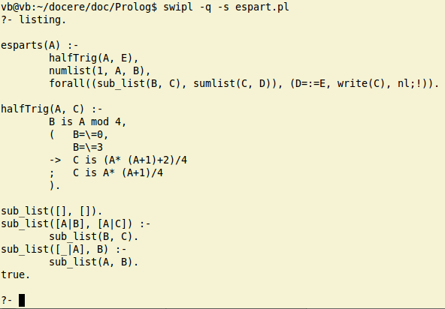Click the 'B=\=3' condition
The width and height of the screenshot is (445, 309).
click(88, 147)
